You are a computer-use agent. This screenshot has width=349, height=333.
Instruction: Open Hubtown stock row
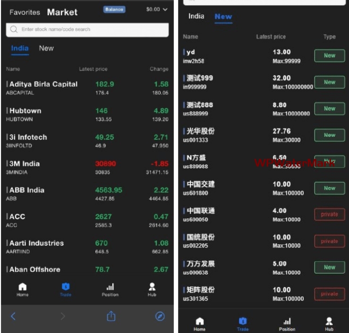click(x=87, y=115)
